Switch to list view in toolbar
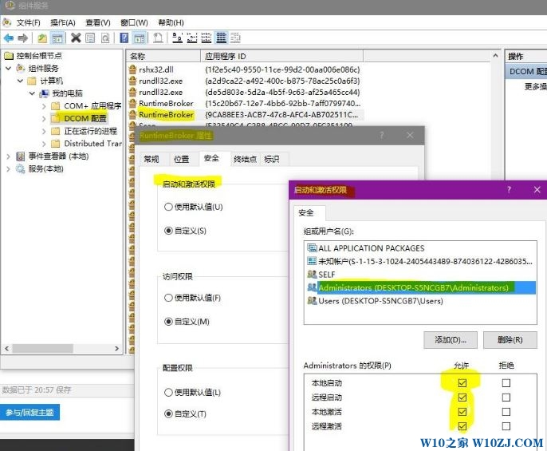The height and width of the screenshot is (451, 547). tap(207, 38)
